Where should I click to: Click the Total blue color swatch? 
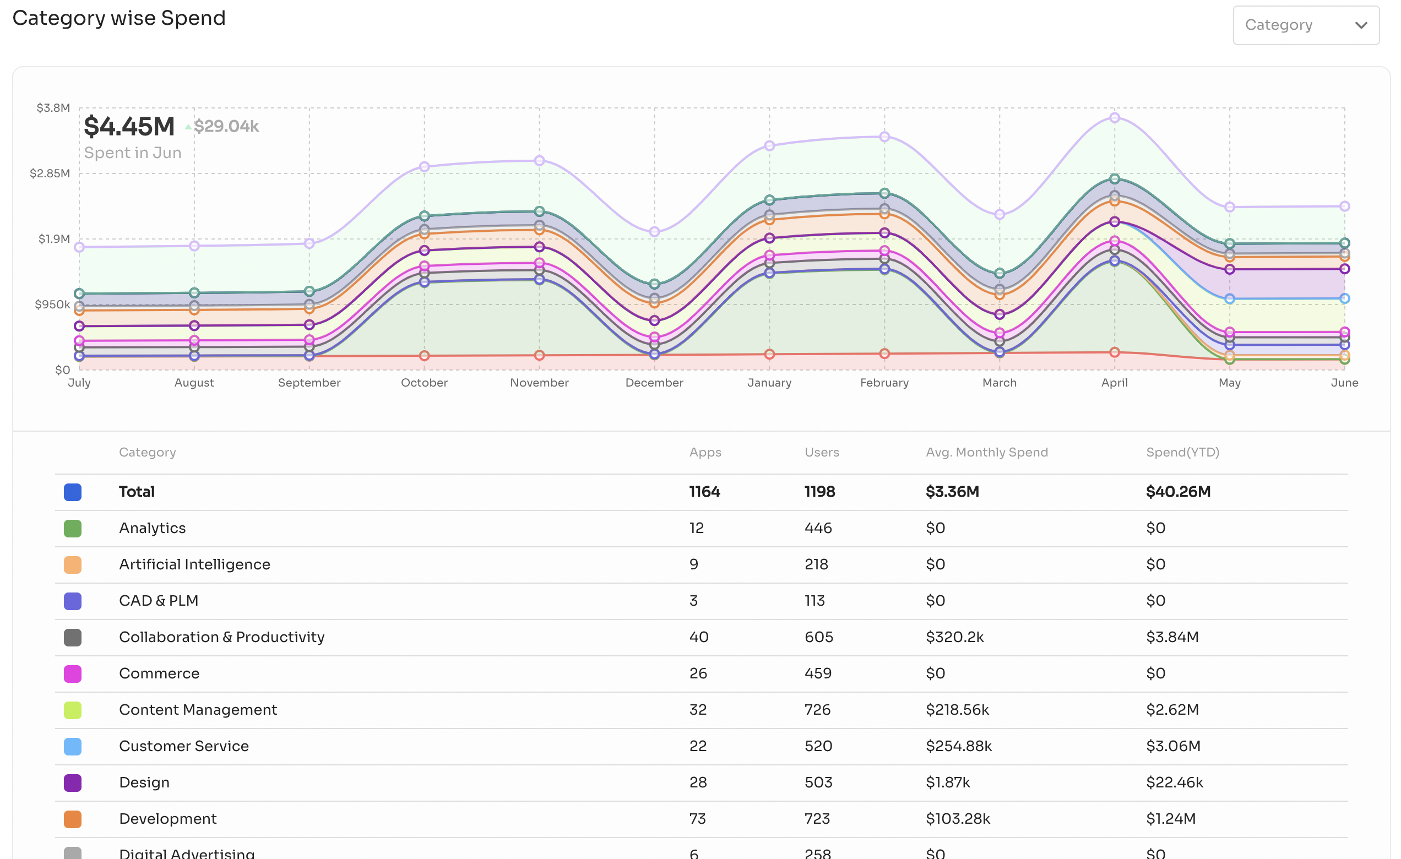tap(73, 492)
